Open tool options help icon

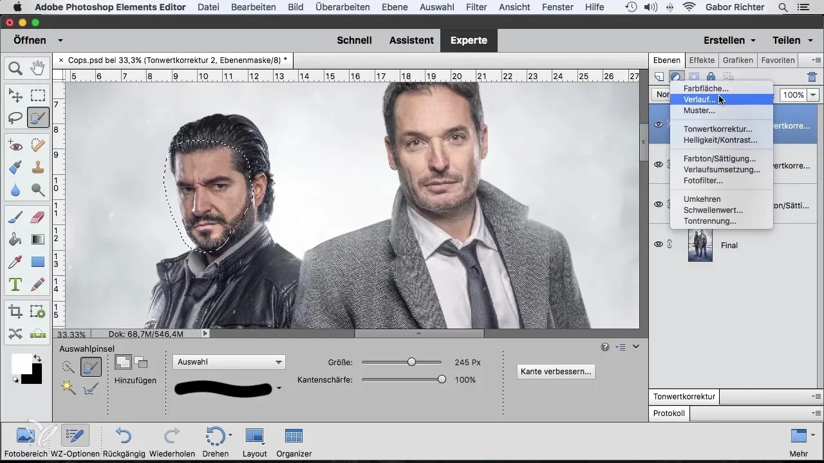[605, 347]
